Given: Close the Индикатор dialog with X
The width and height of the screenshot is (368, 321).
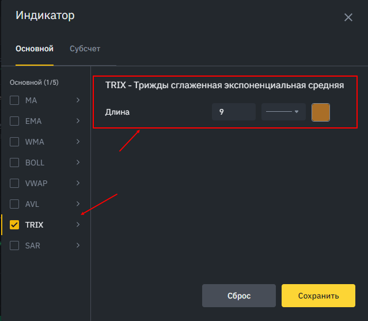Looking at the screenshot, I should point(348,17).
